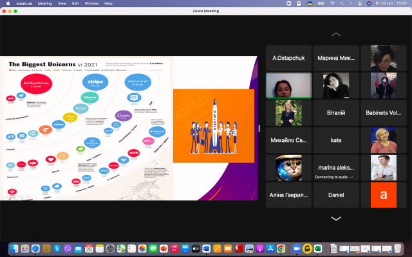Select the Daniel participant tile
The height and width of the screenshot is (257, 412).
point(336,195)
